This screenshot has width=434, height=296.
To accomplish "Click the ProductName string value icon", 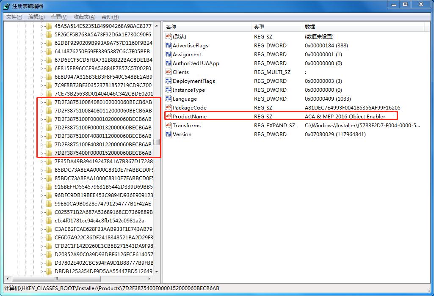I will click(169, 116).
